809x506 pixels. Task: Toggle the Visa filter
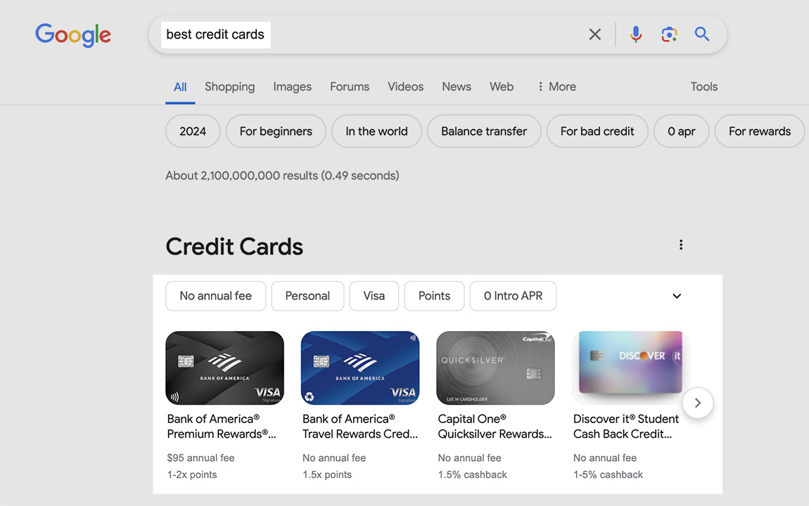click(374, 296)
